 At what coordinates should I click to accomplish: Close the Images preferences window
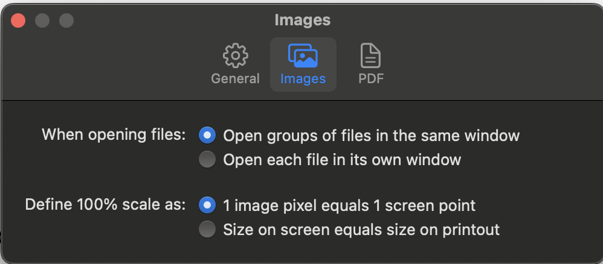point(19,20)
